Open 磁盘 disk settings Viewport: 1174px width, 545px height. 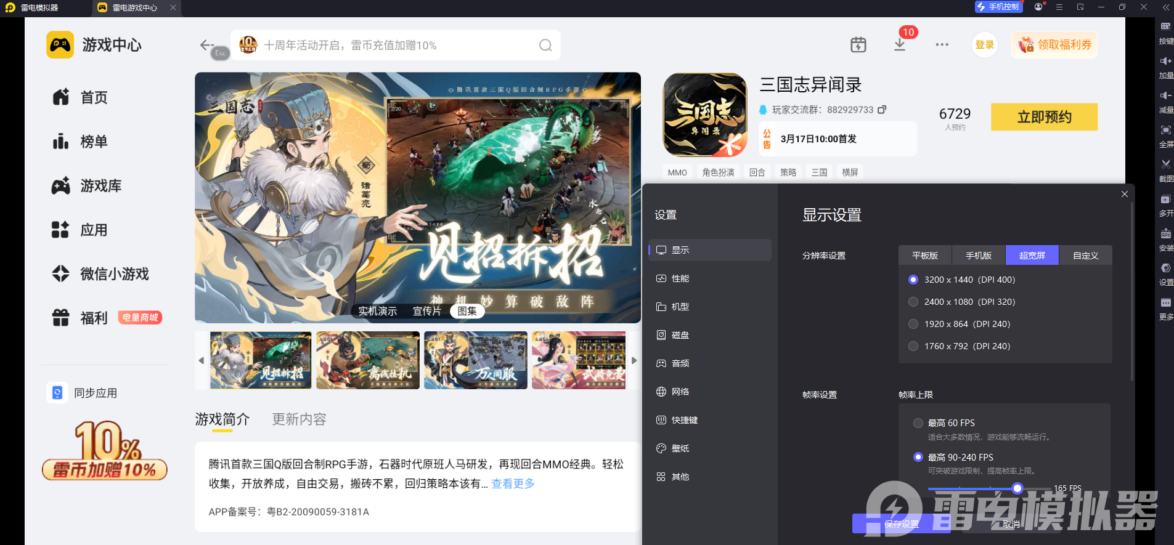coord(709,335)
